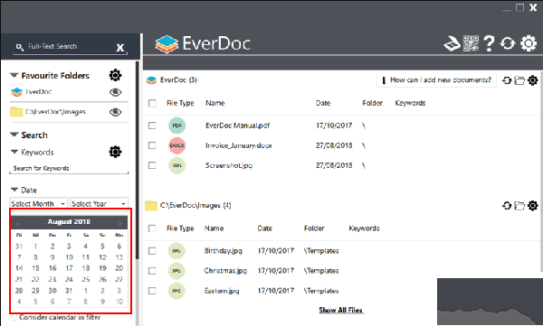The width and height of the screenshot is (543, 326).
Task: Click the scanner icon in the header
Action: 452,43
